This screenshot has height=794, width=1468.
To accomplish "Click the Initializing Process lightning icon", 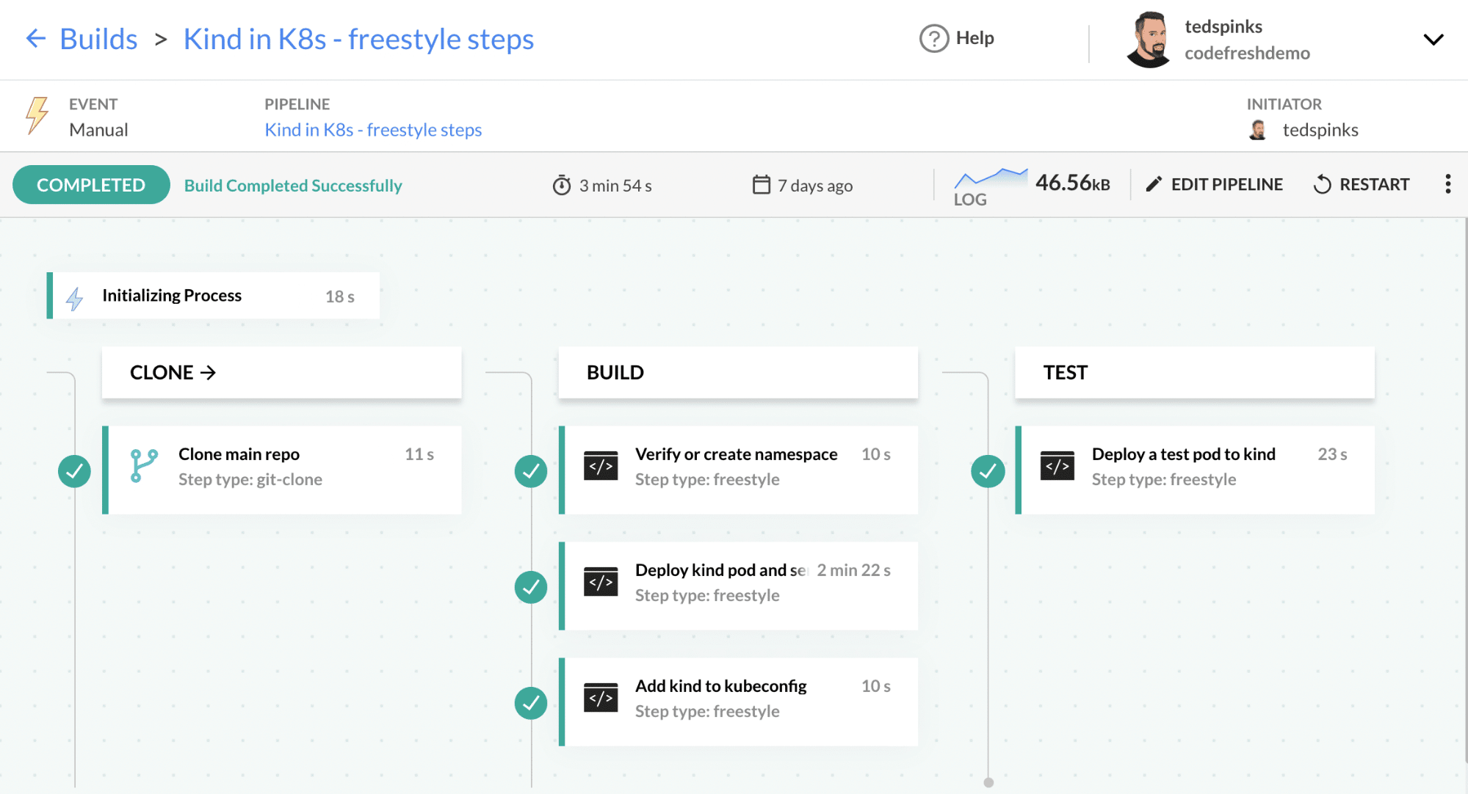I will pos(74,297).
